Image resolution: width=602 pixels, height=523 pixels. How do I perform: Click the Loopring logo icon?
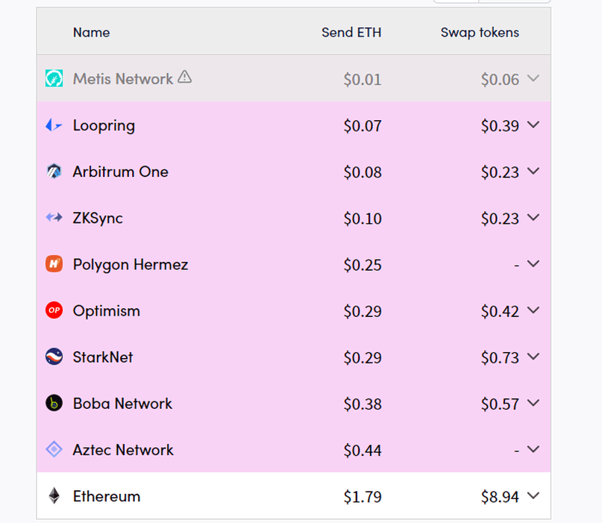tap(54, 125)
